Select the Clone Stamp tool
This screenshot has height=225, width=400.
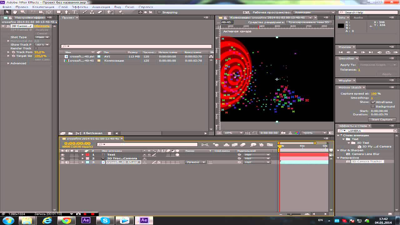92,12
